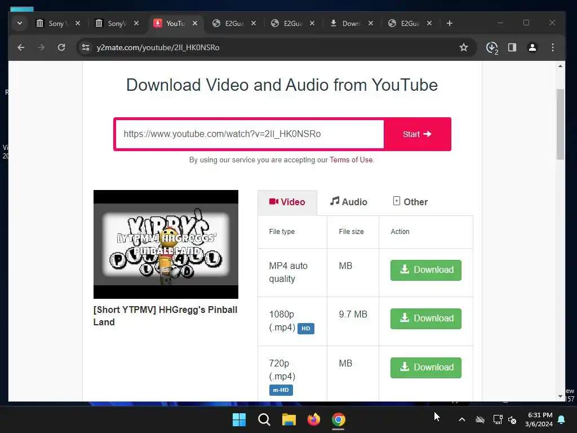Screen dimensions: 577x433
Task: Show hidden system tray icons
Action: coord(462,419)
